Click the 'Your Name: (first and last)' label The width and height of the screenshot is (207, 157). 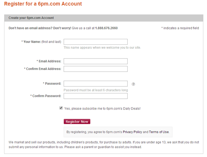pyautogui.click(x=41, y=42)
